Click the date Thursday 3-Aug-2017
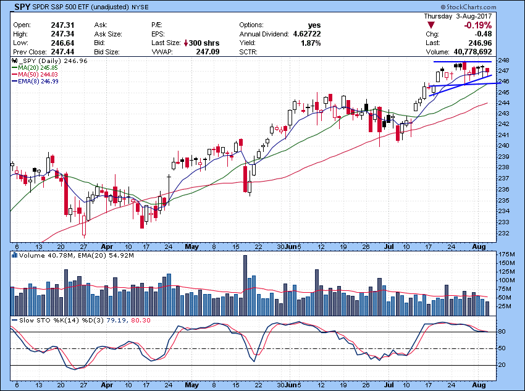The image size is (525, 391). click(x=458, y=16)
